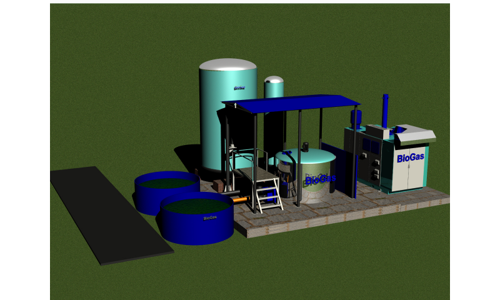500x300 pixels.
Task: Click the green water in the front pool
Action: 196,206
